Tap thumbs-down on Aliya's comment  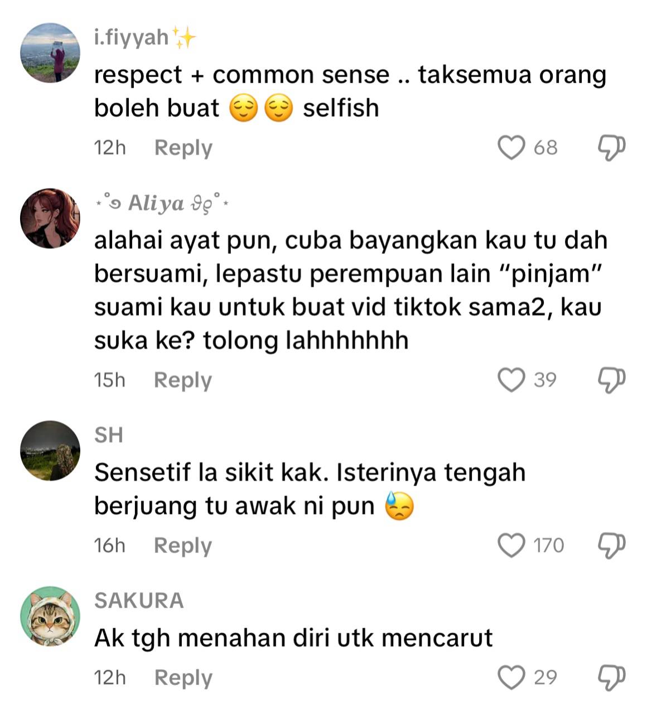coord(611,380)
